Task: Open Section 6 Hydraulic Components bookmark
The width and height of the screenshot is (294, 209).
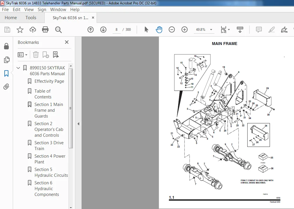Action: pos(47,189)
